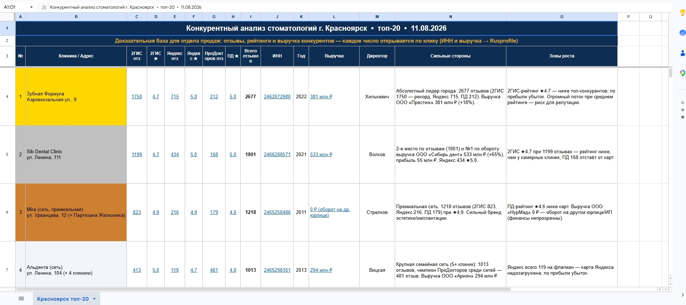Open the Красноярск топ-20 tab menu arrow
The width and height of the screenshot is (686, 305).
coord(94,299)
